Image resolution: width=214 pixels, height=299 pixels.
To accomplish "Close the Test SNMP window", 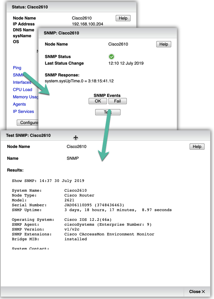I will tap(197, 292).
